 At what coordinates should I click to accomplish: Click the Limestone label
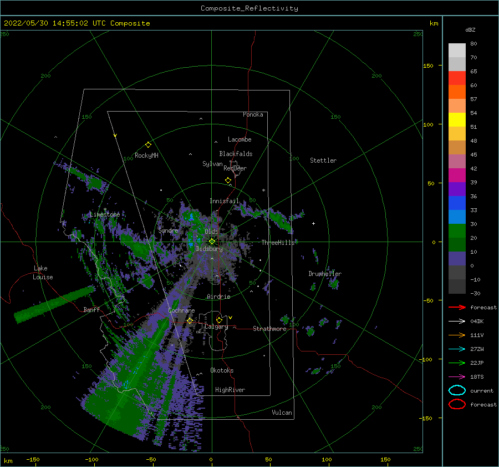(105, 214)
